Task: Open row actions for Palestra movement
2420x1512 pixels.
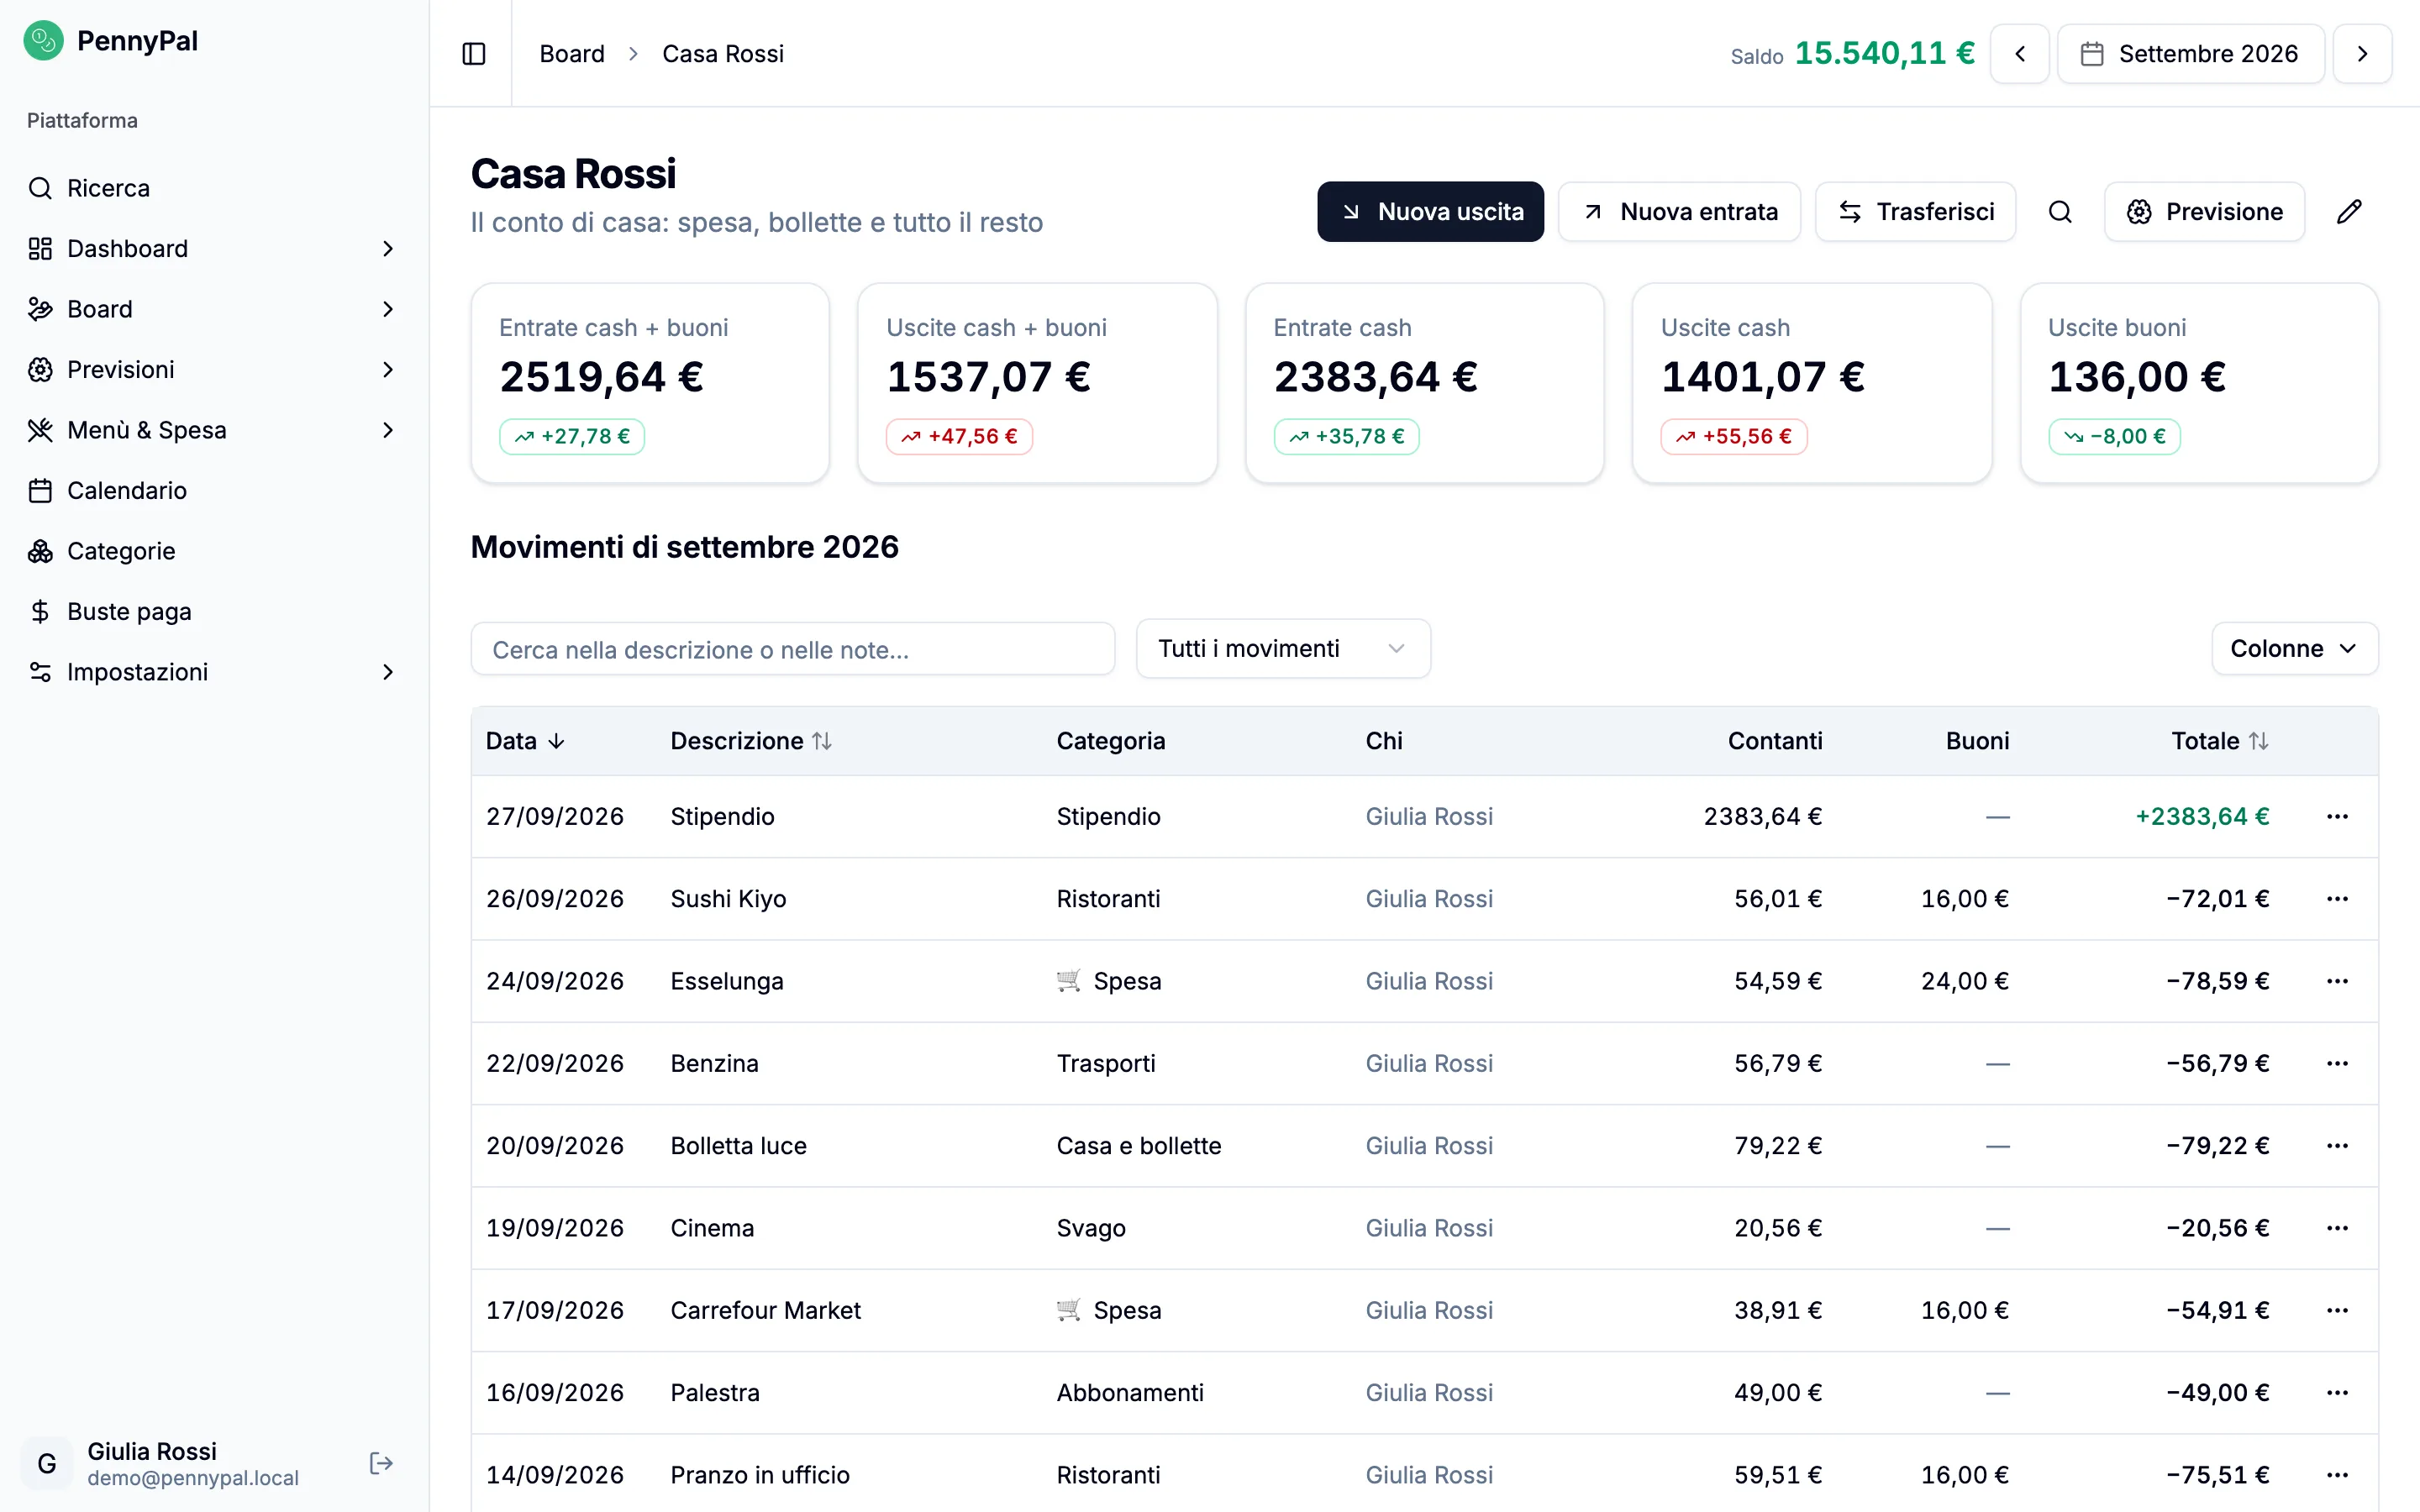Action: 2337,1393
